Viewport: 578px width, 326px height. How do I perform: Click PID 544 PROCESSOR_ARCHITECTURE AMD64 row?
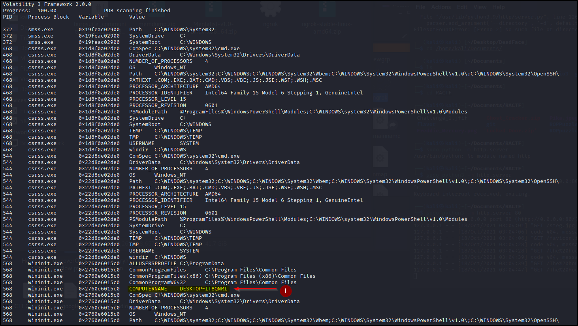112,194
